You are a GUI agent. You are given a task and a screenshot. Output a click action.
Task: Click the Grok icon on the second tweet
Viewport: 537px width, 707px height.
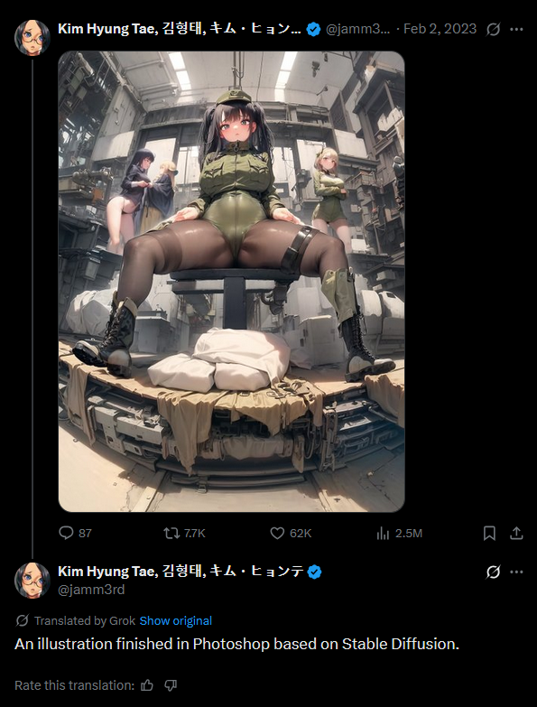click(494, 572)
